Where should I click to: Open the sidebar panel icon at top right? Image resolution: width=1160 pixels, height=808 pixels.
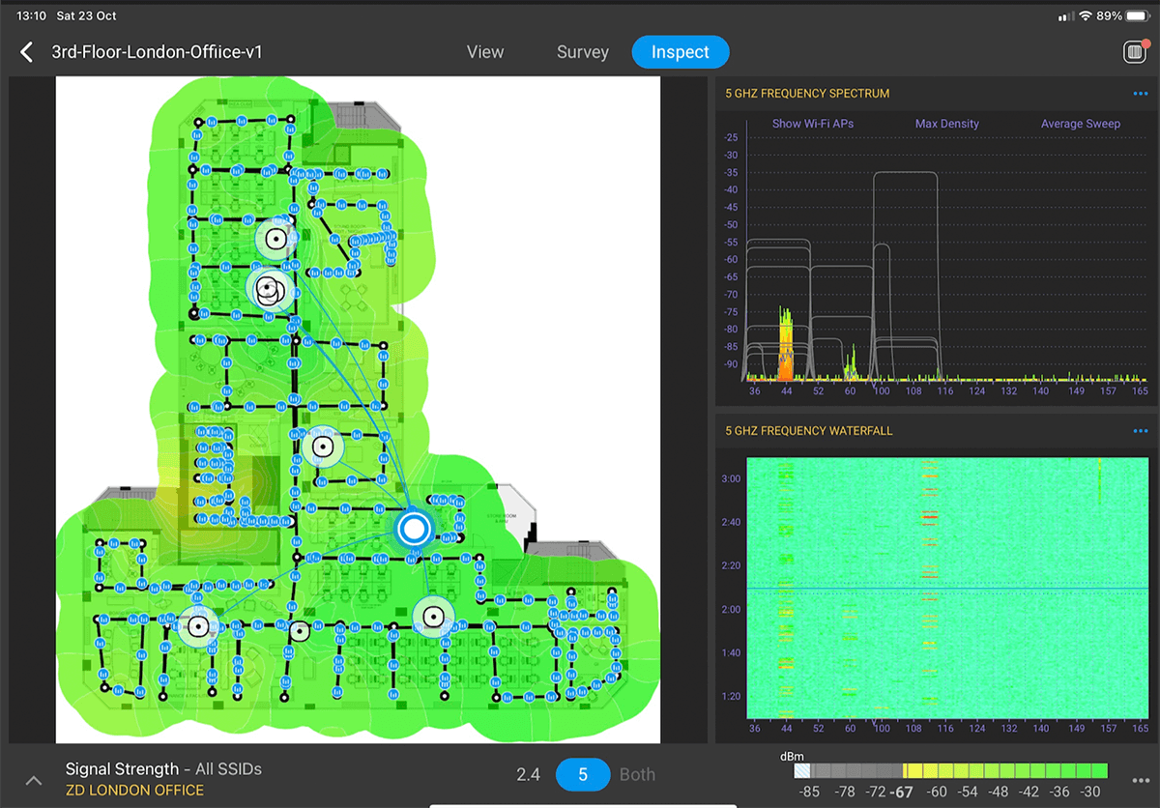pyautogui.click(x=1135, y=52)
